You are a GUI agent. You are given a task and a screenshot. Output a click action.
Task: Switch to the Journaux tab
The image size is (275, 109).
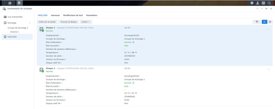coord(55,15)
